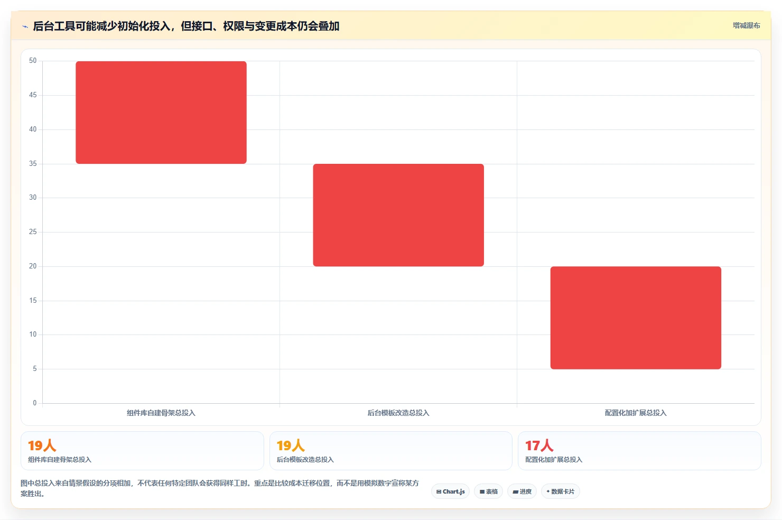This screenshot has height=520, width=782.
Task: Select the 进度 chip
Action: tap(522, 491)
